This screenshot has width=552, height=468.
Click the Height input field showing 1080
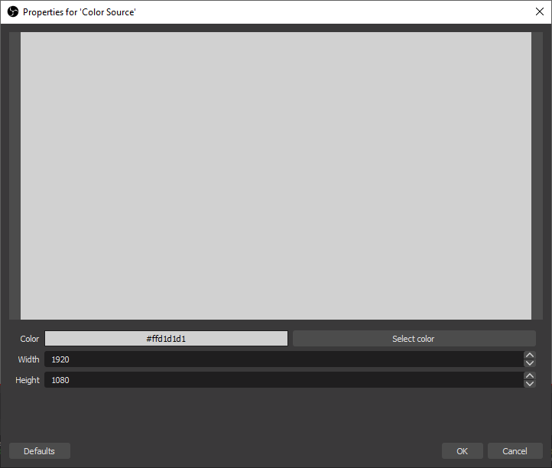[284, 380]
